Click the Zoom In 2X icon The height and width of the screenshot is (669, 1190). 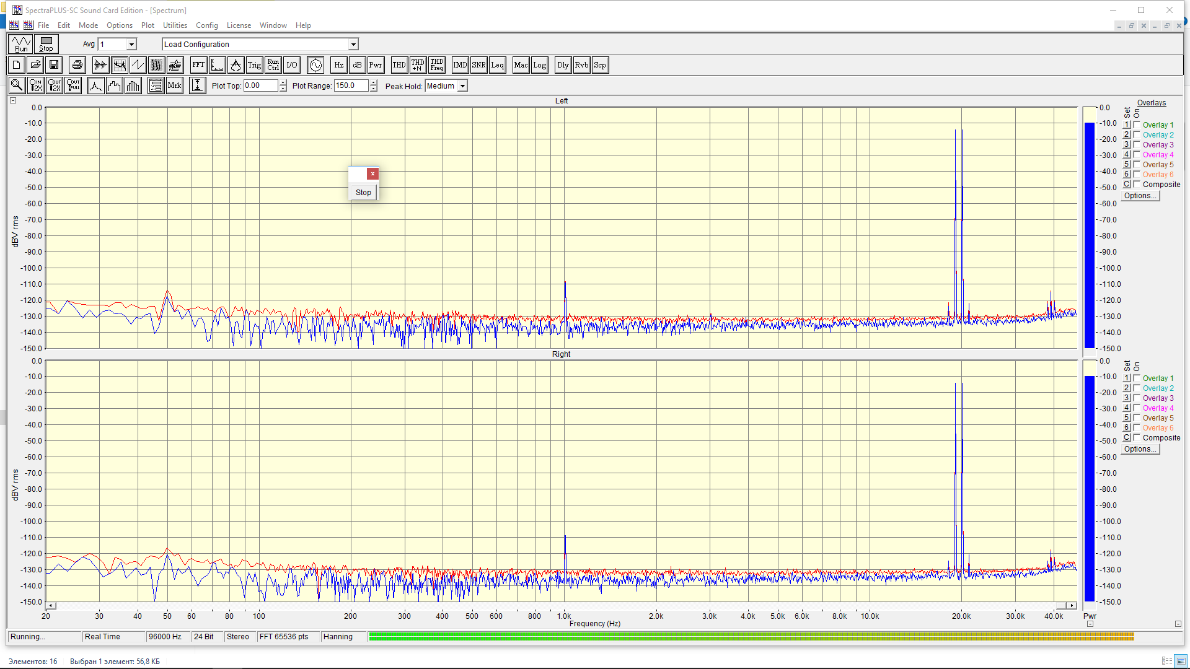36,86
